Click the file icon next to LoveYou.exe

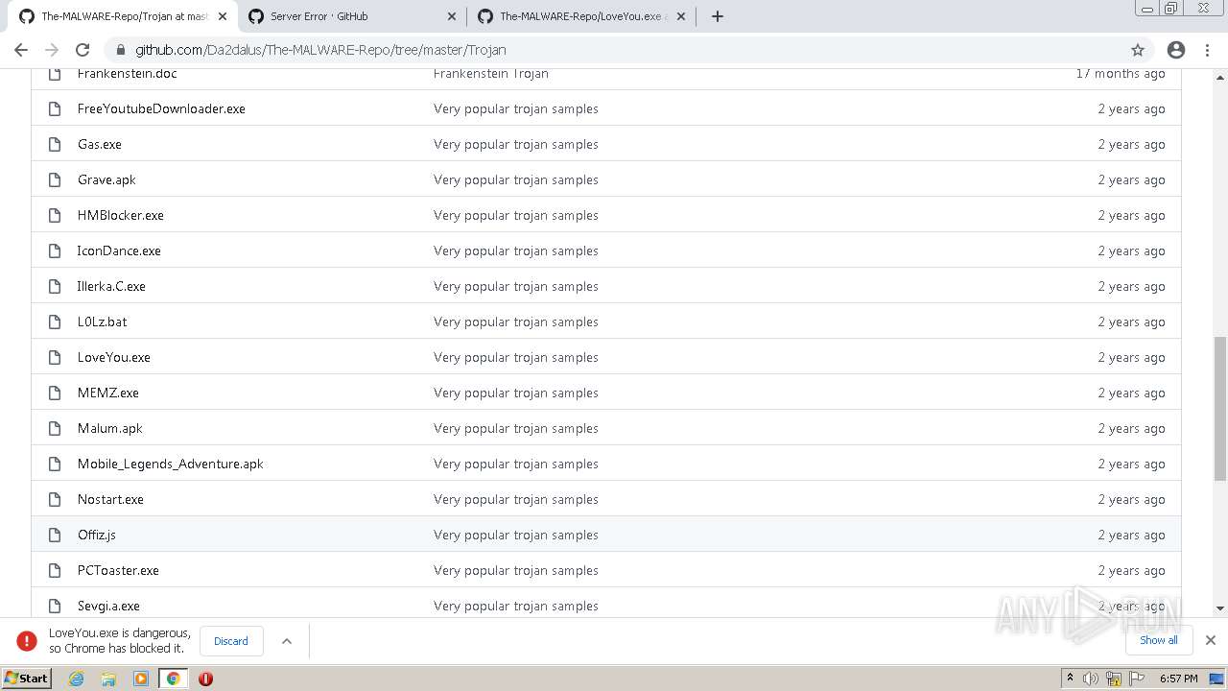(55, 357)
